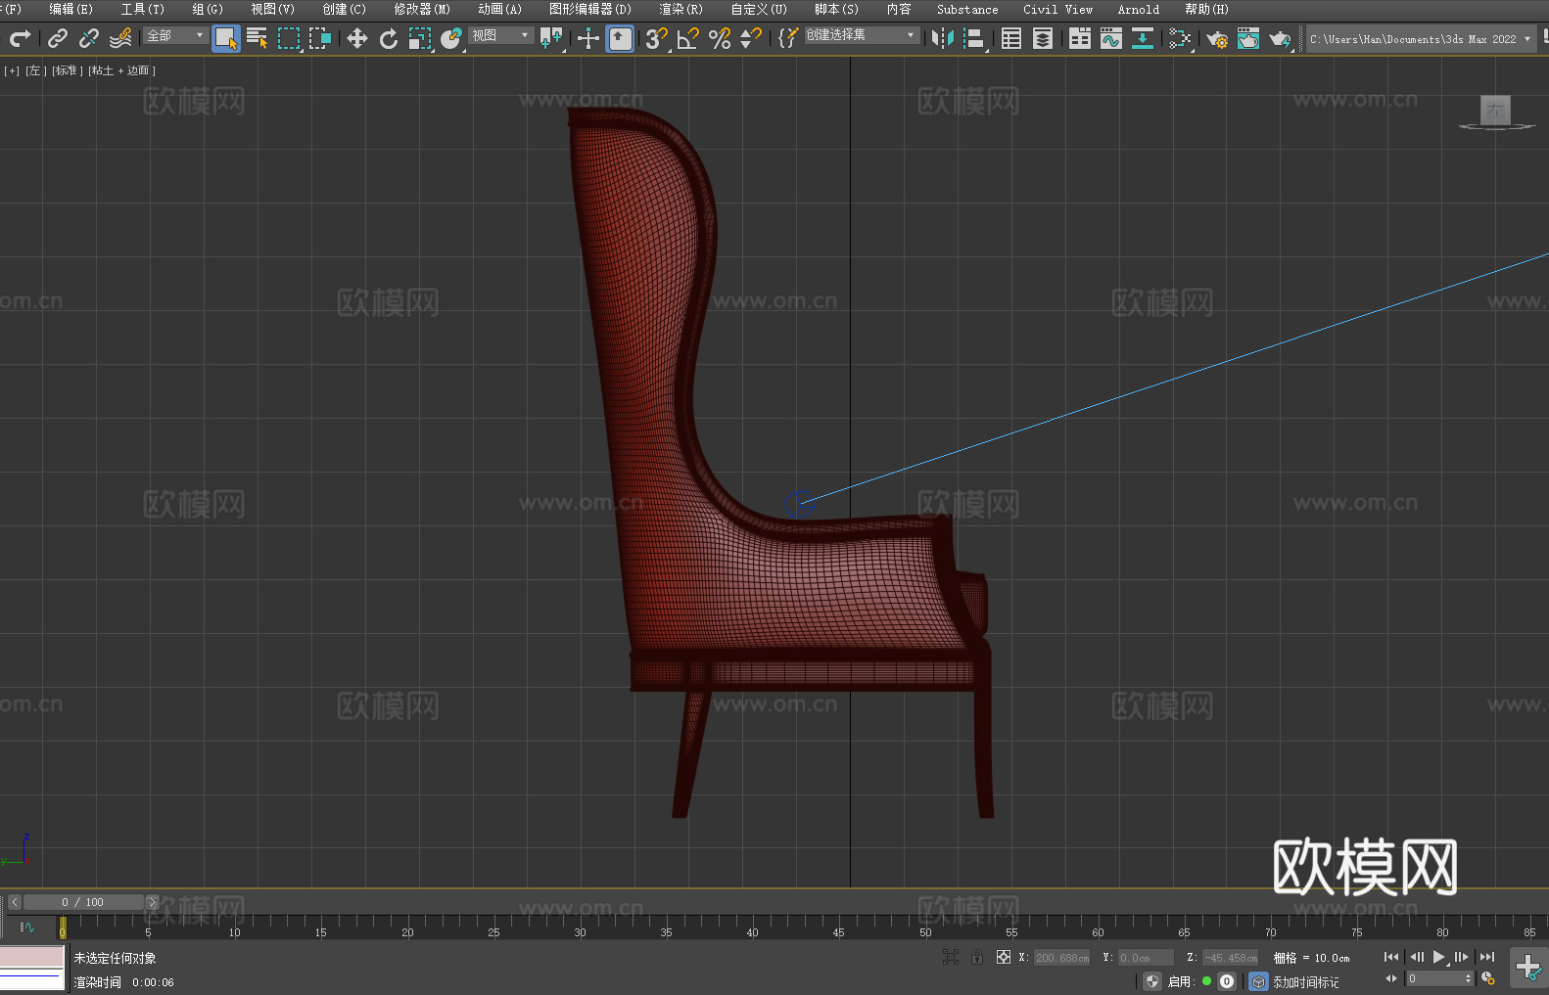Open the 渲染(R) menu

pyautogui.click(x=681, y=9)
